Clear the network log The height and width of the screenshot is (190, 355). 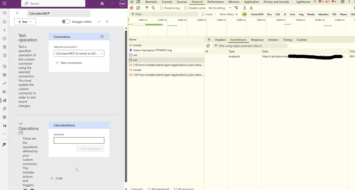tap(138, 8)
